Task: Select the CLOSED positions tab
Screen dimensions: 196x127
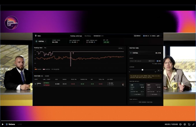Action: tap(47, 76)
